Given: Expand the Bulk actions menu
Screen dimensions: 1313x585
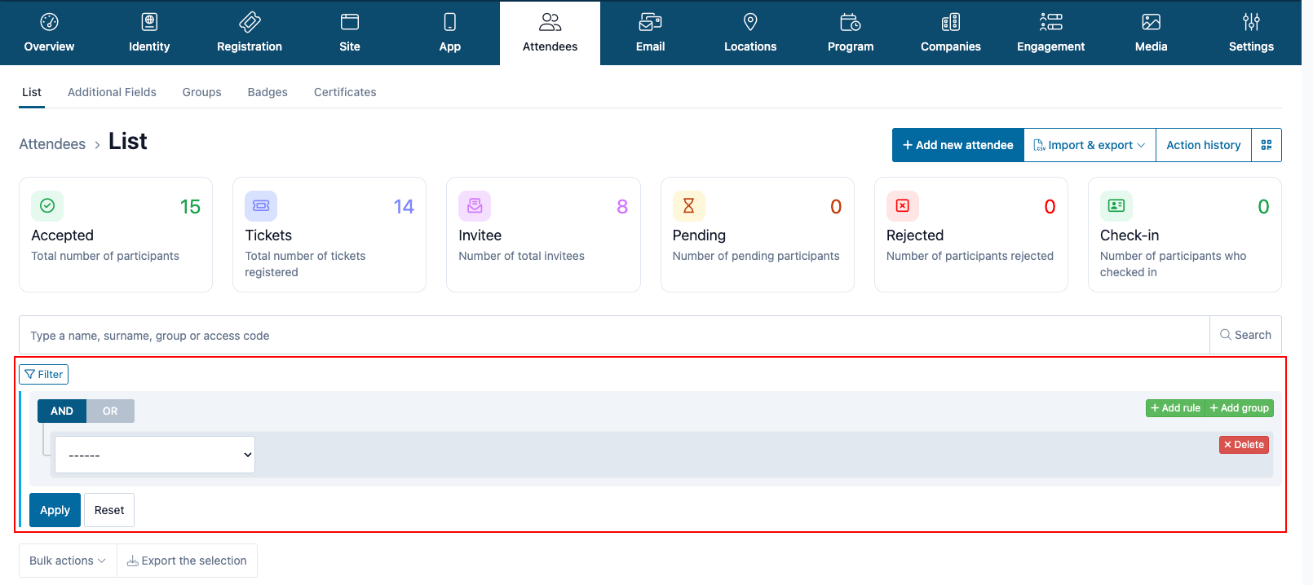Looking at the screenshot, I should [x=68, y=561].
